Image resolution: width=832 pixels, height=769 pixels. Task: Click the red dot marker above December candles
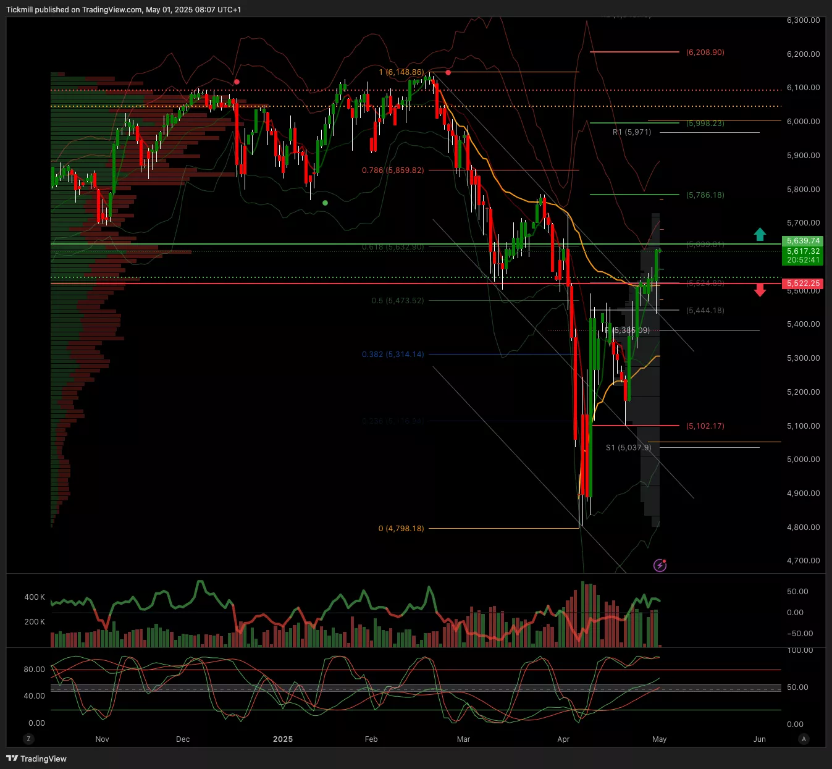237,82
